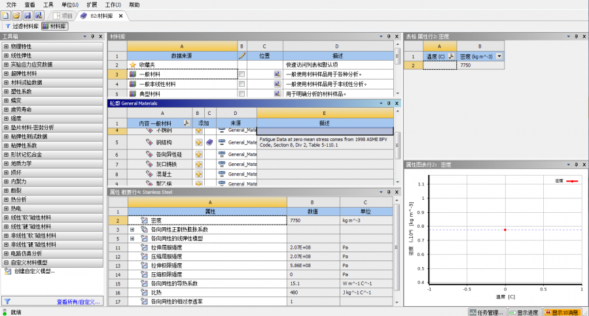
Task: Click the Save As toolbar icon
Action: 39,16
